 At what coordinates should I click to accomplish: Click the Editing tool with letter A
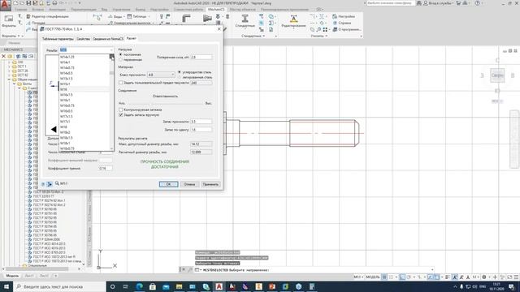(293, 18)
